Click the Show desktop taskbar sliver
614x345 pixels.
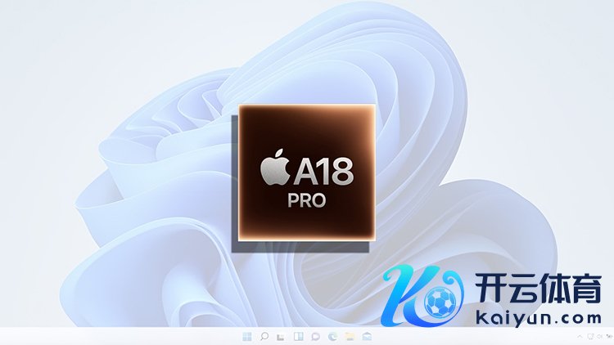coord(612,336)
